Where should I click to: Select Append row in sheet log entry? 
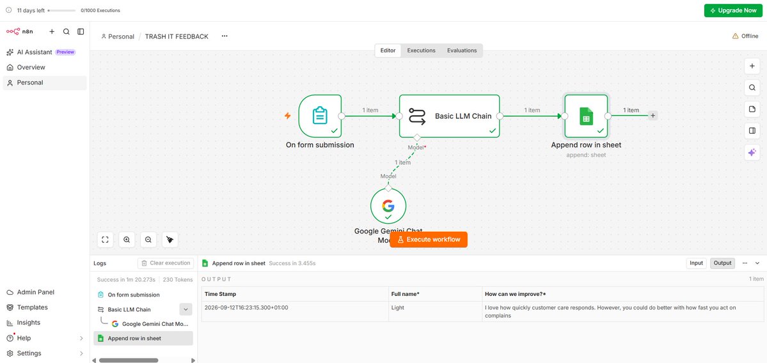pos(143,338)
